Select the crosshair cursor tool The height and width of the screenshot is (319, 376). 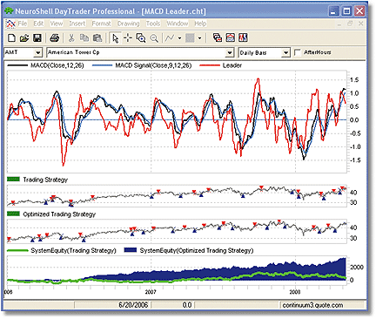coord(128,38)
